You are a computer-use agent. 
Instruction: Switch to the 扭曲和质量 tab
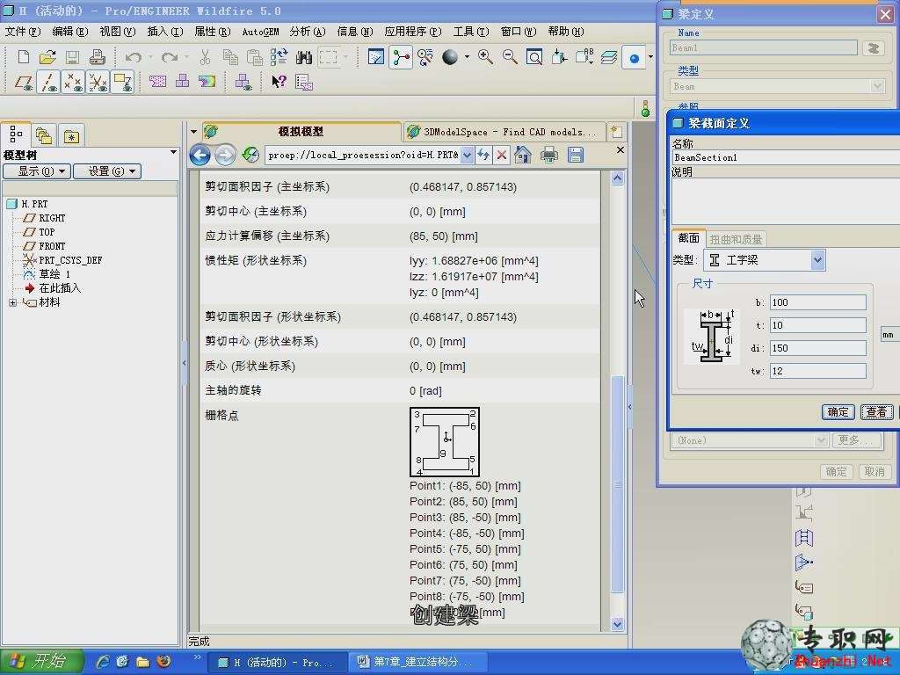[736, 239]
